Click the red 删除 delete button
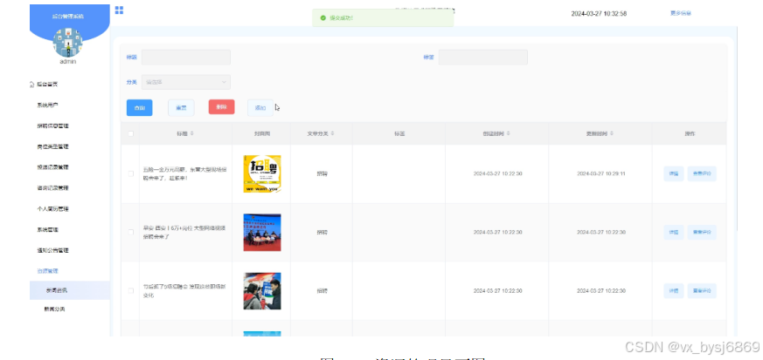 221,106
